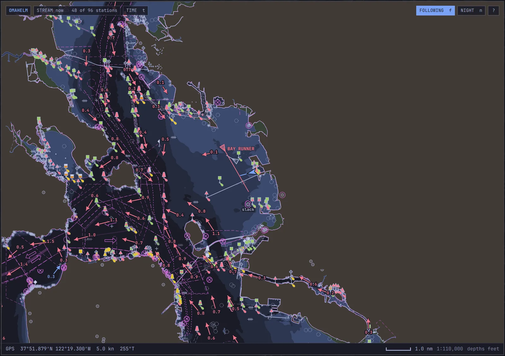Click the 0.2 knot current arrow

[322, 290]
